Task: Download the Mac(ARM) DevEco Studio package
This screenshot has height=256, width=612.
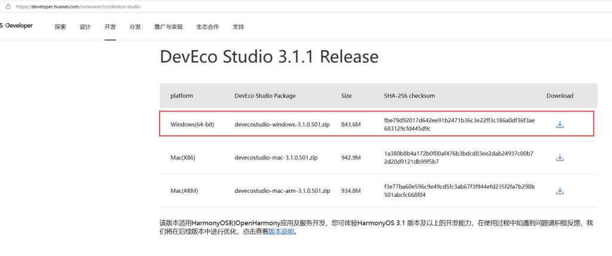Action: (559, 190)
